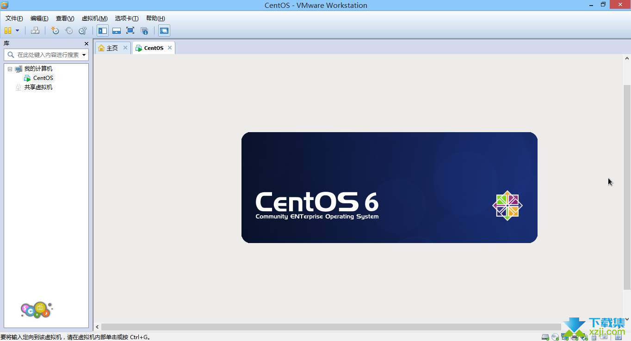Close the 库 library panel
631x341 pixels.
coord(87,43)
